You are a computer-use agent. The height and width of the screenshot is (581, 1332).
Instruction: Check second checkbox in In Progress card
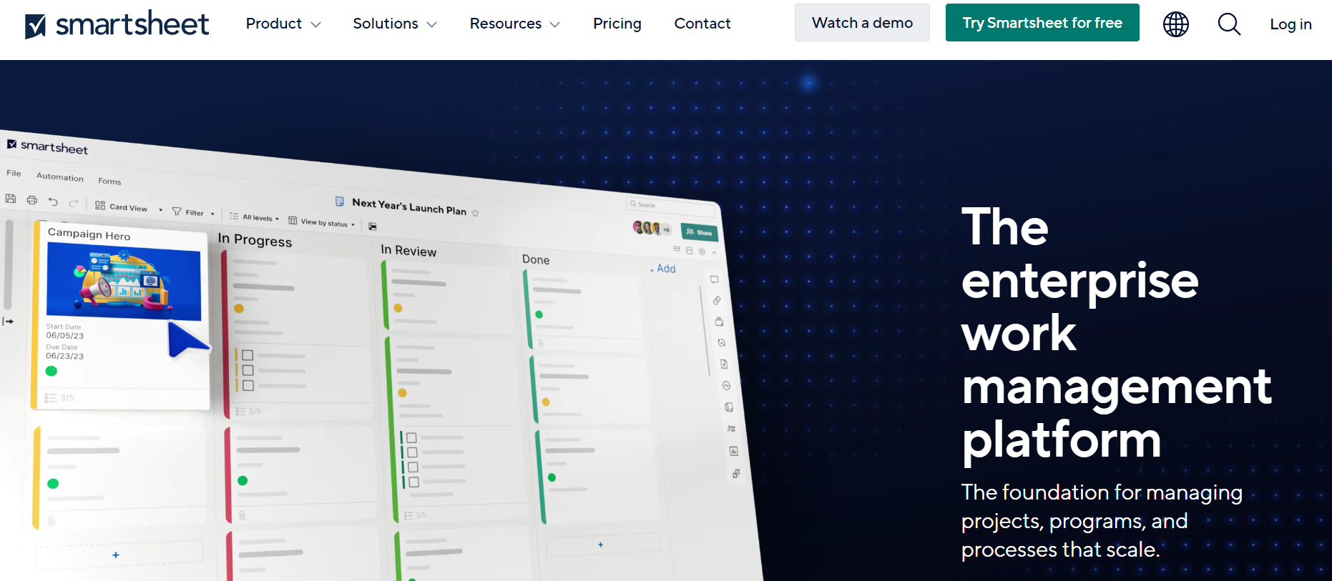(248, 370)
